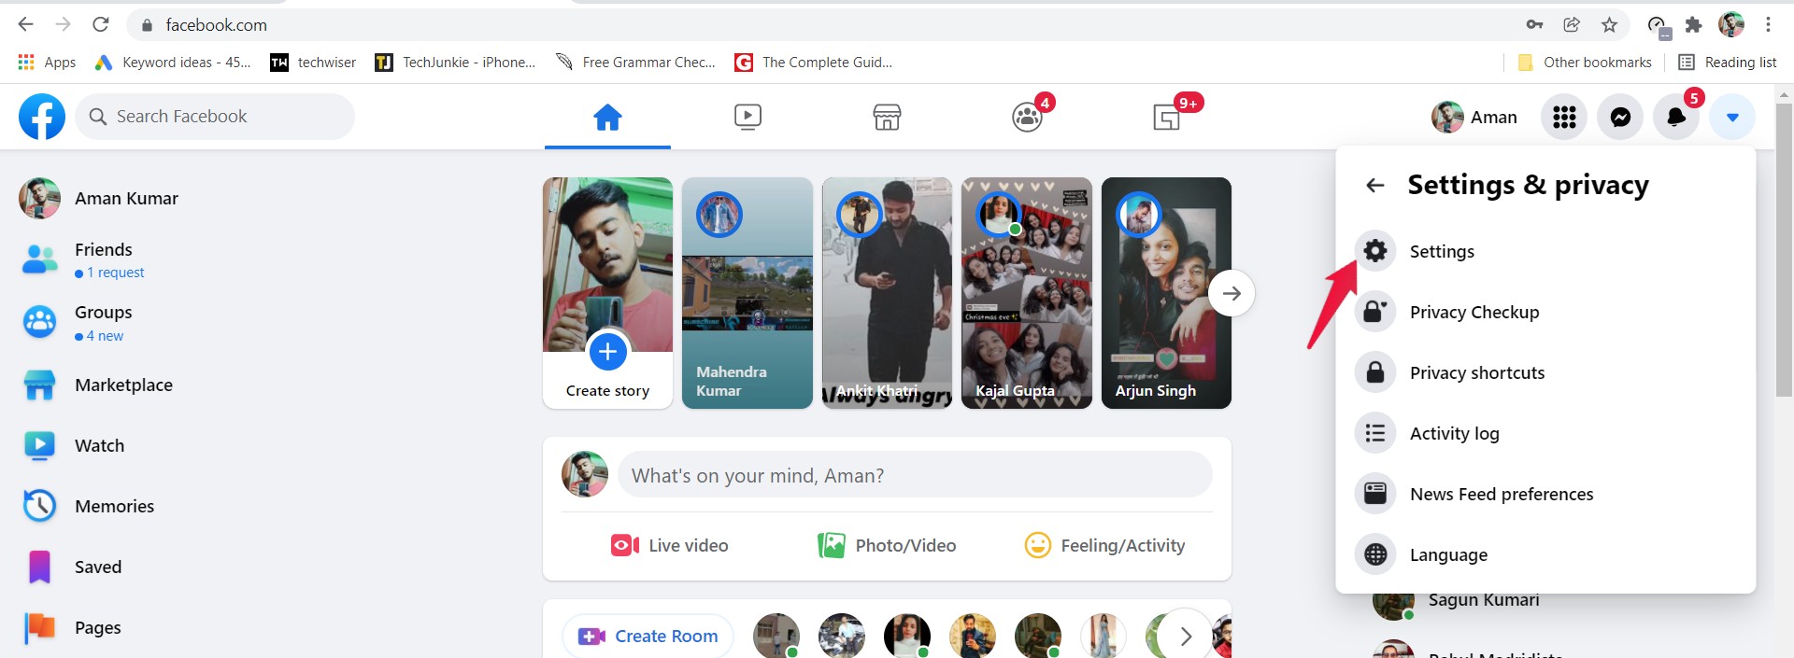This screenshot has height=658, width=1794.
Task: Reload the browser page
Action: coord(101,24)
